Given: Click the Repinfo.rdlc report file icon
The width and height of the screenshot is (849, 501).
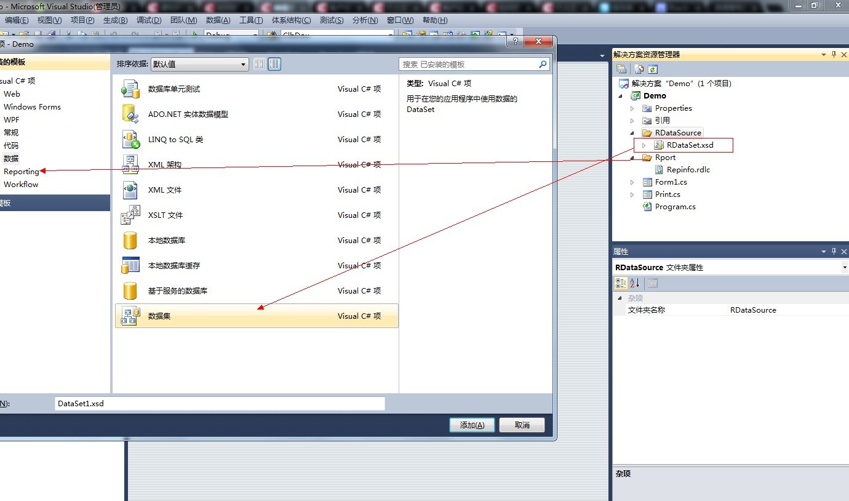Looking at the screenshot, I should coord(659,170).
